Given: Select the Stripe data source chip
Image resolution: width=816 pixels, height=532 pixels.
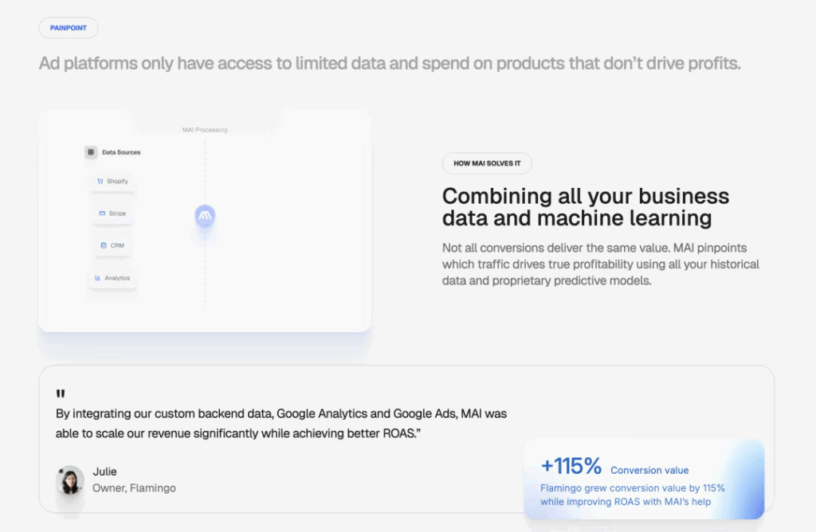Looking at the screenshot, I should pyautogui.click(x=112, y=213).
